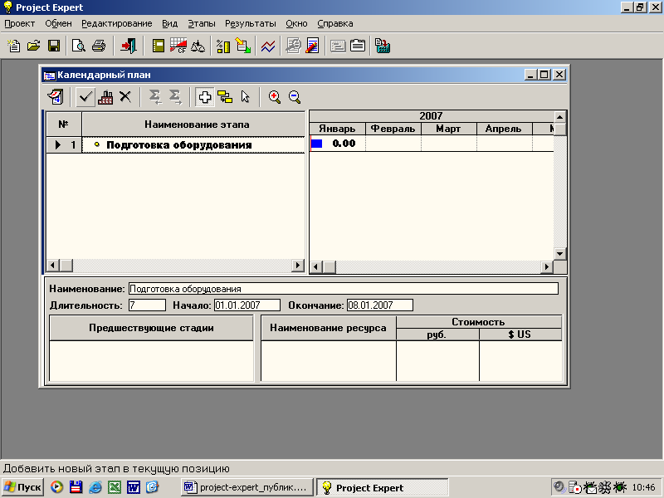Click Gantt horizontal scrollbar left arrow

pyautogui.click(x=316, y=266)
